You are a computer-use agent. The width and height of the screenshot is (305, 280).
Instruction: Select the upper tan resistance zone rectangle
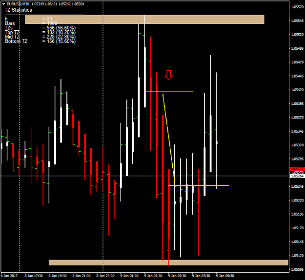pos(144,20)
